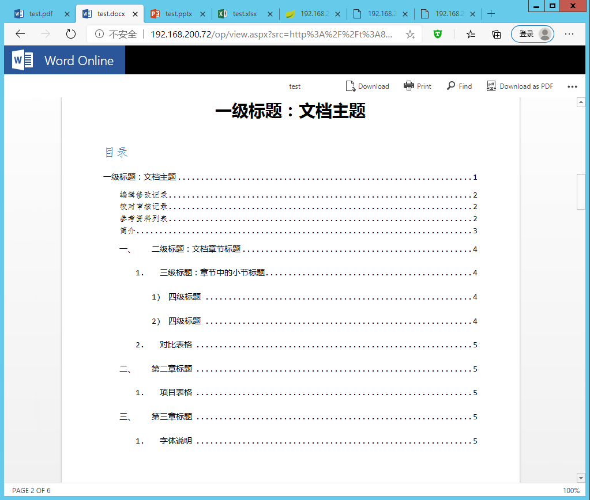Open the 二级标题：文档章节标题 contents entry
Image resolution: width=590 pixels, height=500 pixels.
(196, 249)
